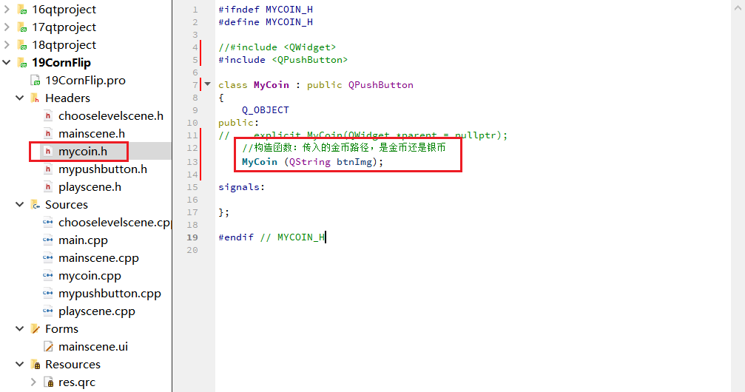Click the 19CornFlip project icon
Viewport: 745px width, 392px height.
22,63
